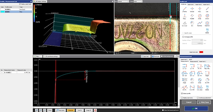This screenshot has width=213, height=112.
Task: Choose the Perp. profile line tool
Action: click(185, 16)
